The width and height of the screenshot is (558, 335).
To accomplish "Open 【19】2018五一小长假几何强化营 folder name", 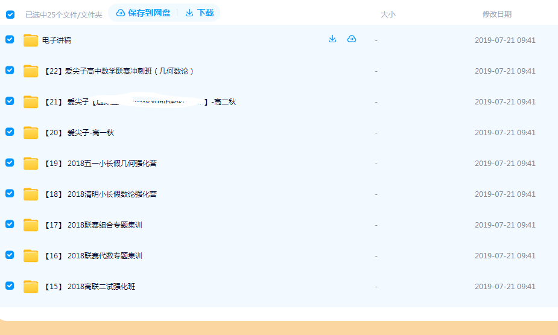I will click(x=100, y=164).
